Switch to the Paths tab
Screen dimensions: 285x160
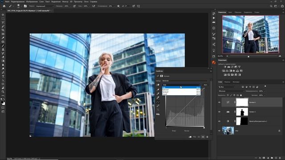(236, 82)
